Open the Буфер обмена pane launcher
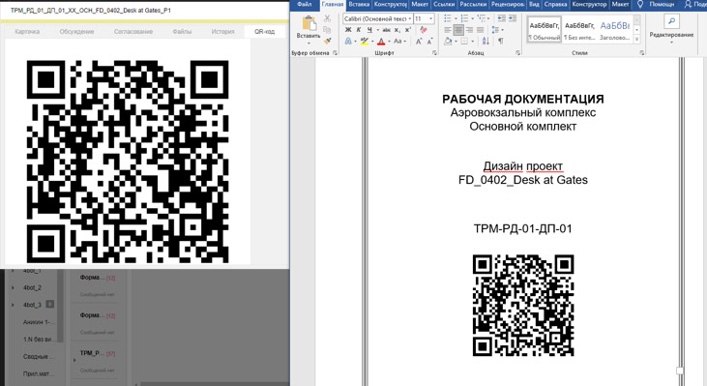Viewport: 707px width, 386px height. [x=335, y=53]
